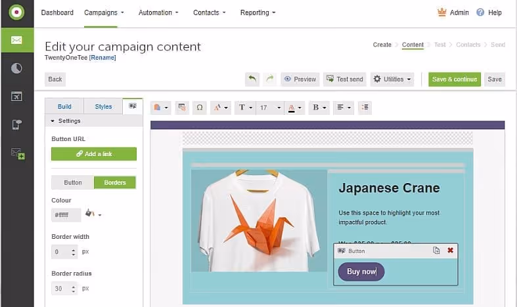This screenshot has width=517, height=307.
Task: Click the Redo arrow button
Action: (270, 79)
